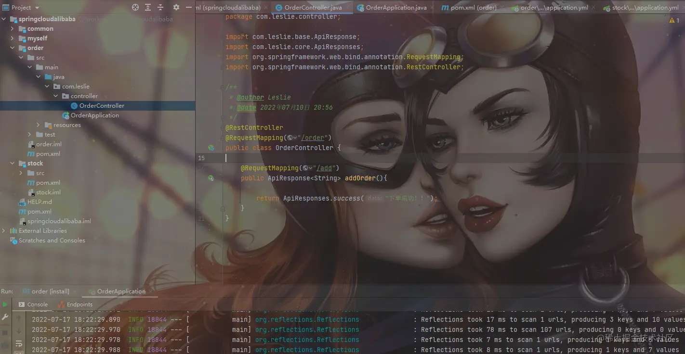Select Scratches and Consoles node
Viewport: 685px width, 354px height.
click(x=52, y=240)
